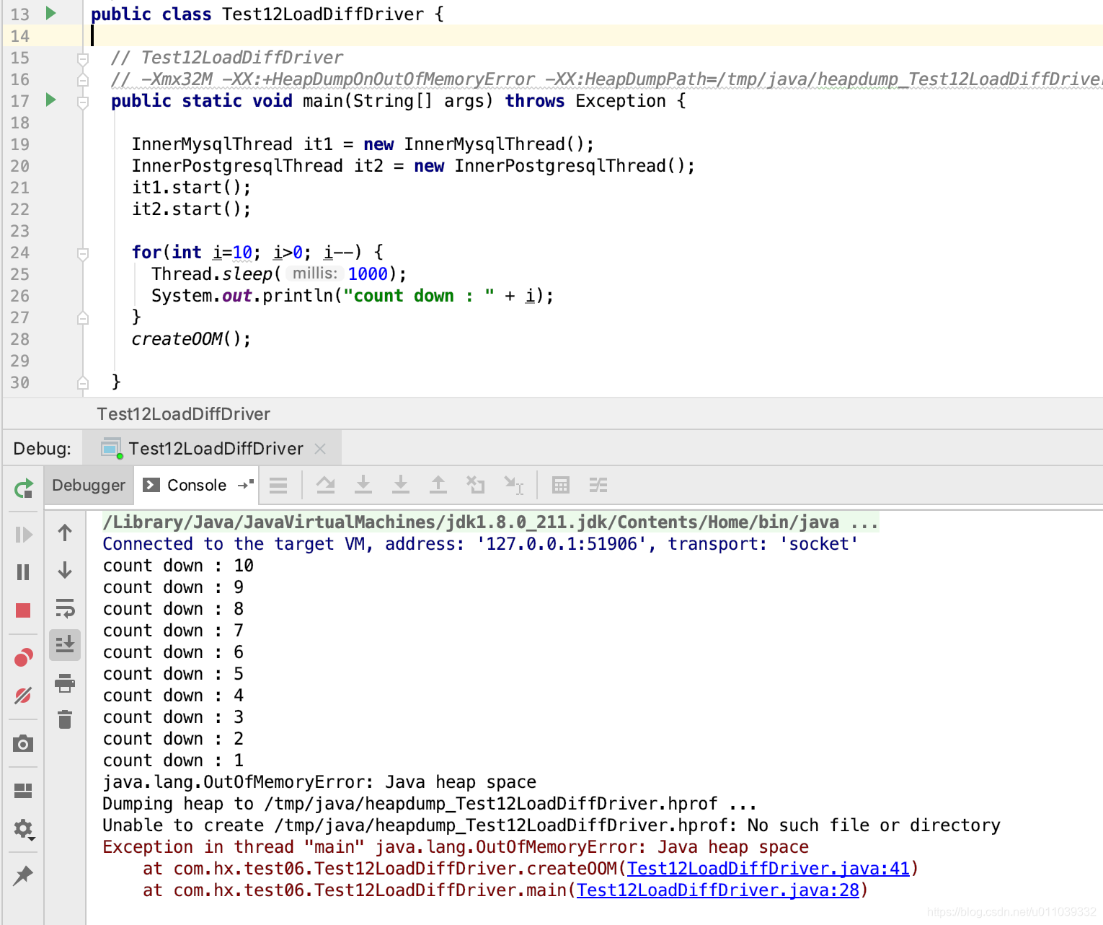Collapse the for loop at line 24
The height and width of the screenshot is (925, 1103).
click(x=83, y=253)
